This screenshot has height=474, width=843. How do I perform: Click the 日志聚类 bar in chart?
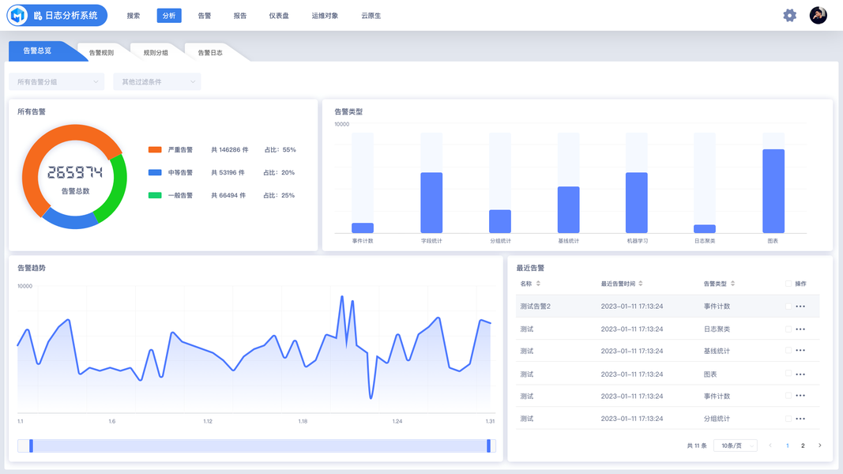[x=704, y=228]
